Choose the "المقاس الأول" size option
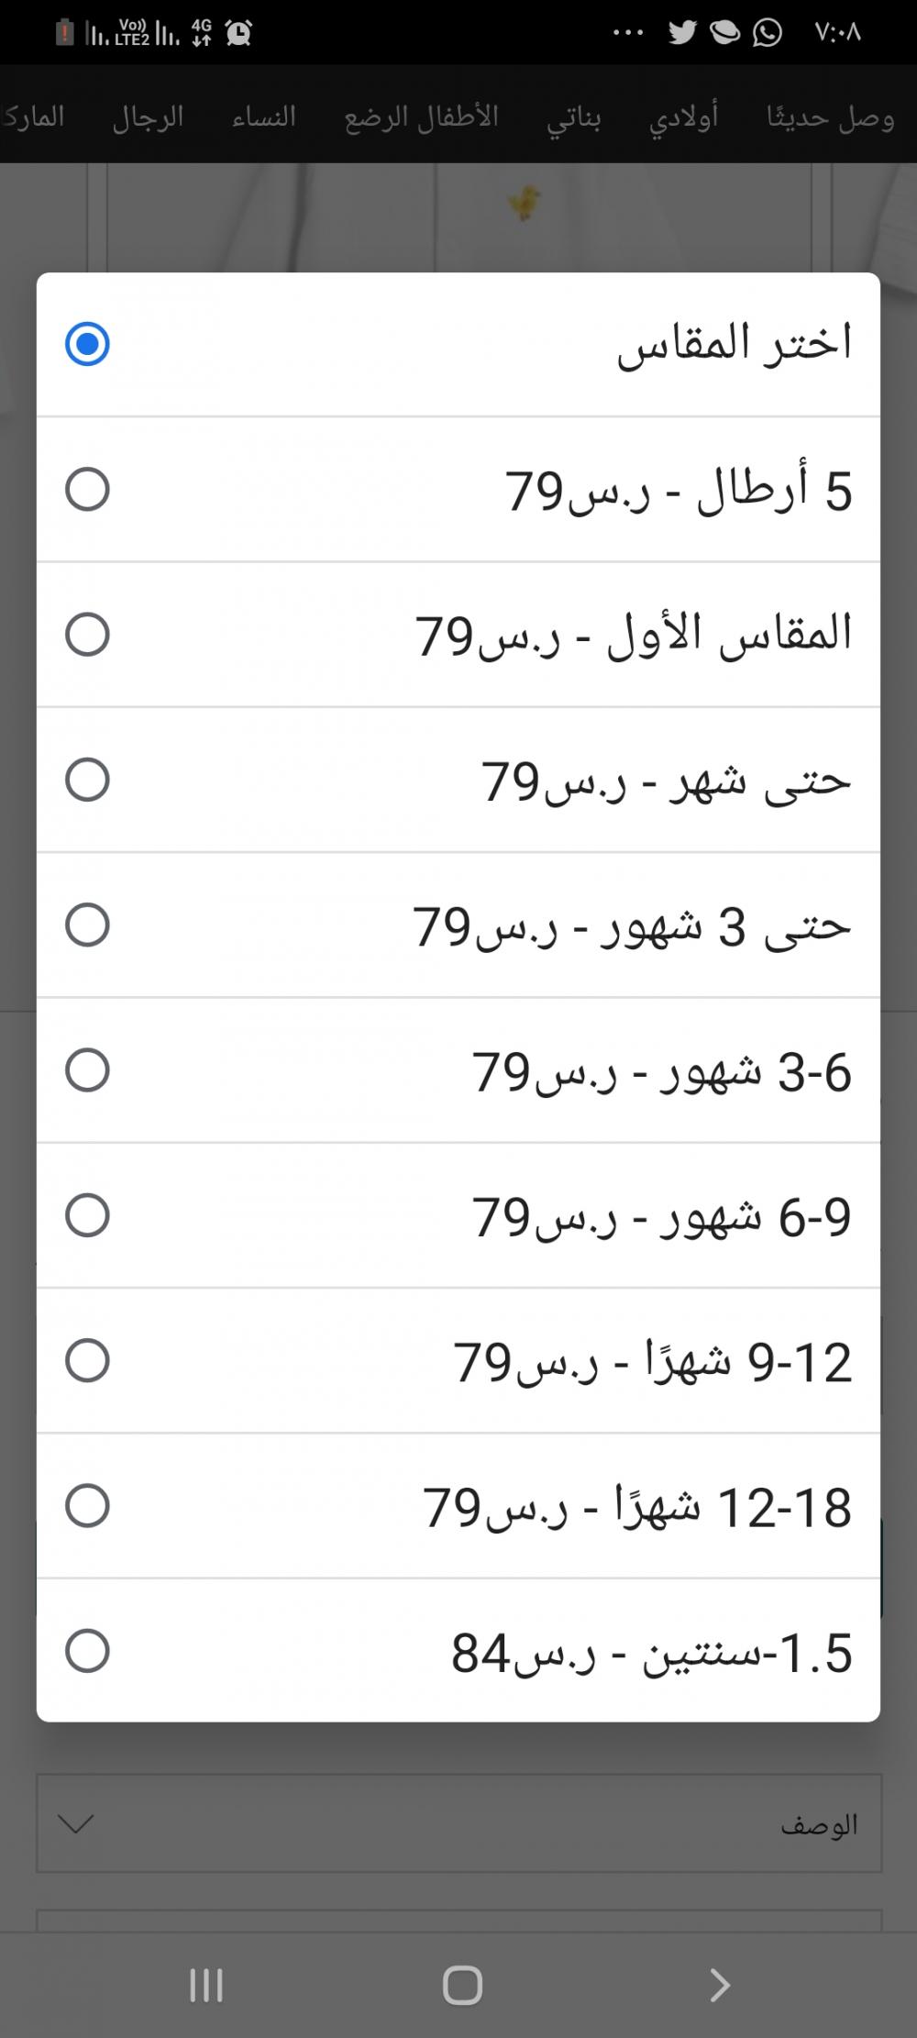The image size is (917, 2038). tap(87, 634)
